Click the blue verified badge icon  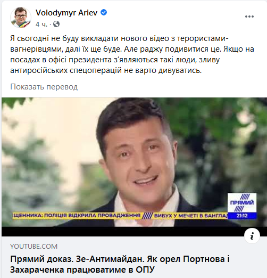coord(104,12)
